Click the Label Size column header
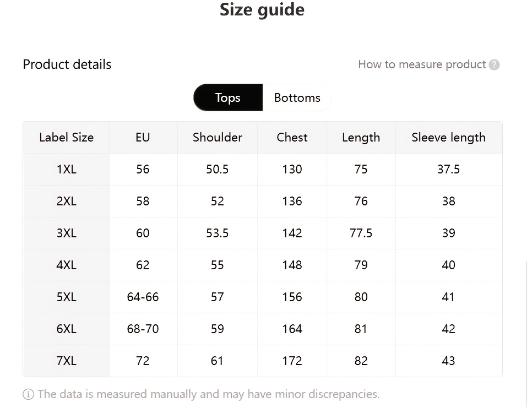 tap(66, 138)
